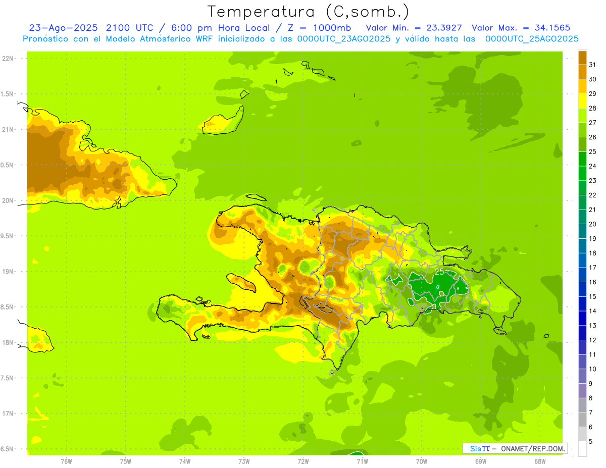Pick the green swatch between 24 and 25
This screenshot has height=468, width=606.
click(x=582, y=159)
